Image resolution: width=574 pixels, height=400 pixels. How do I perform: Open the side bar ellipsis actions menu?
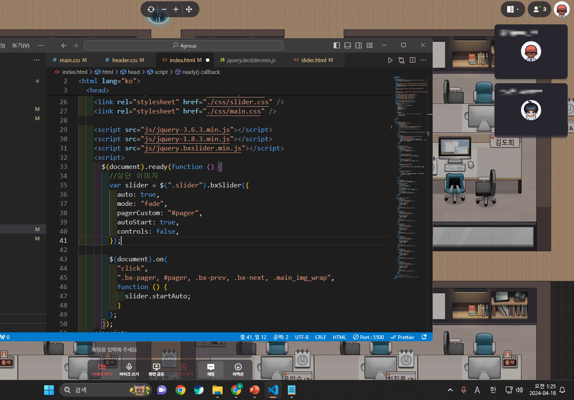37,60
